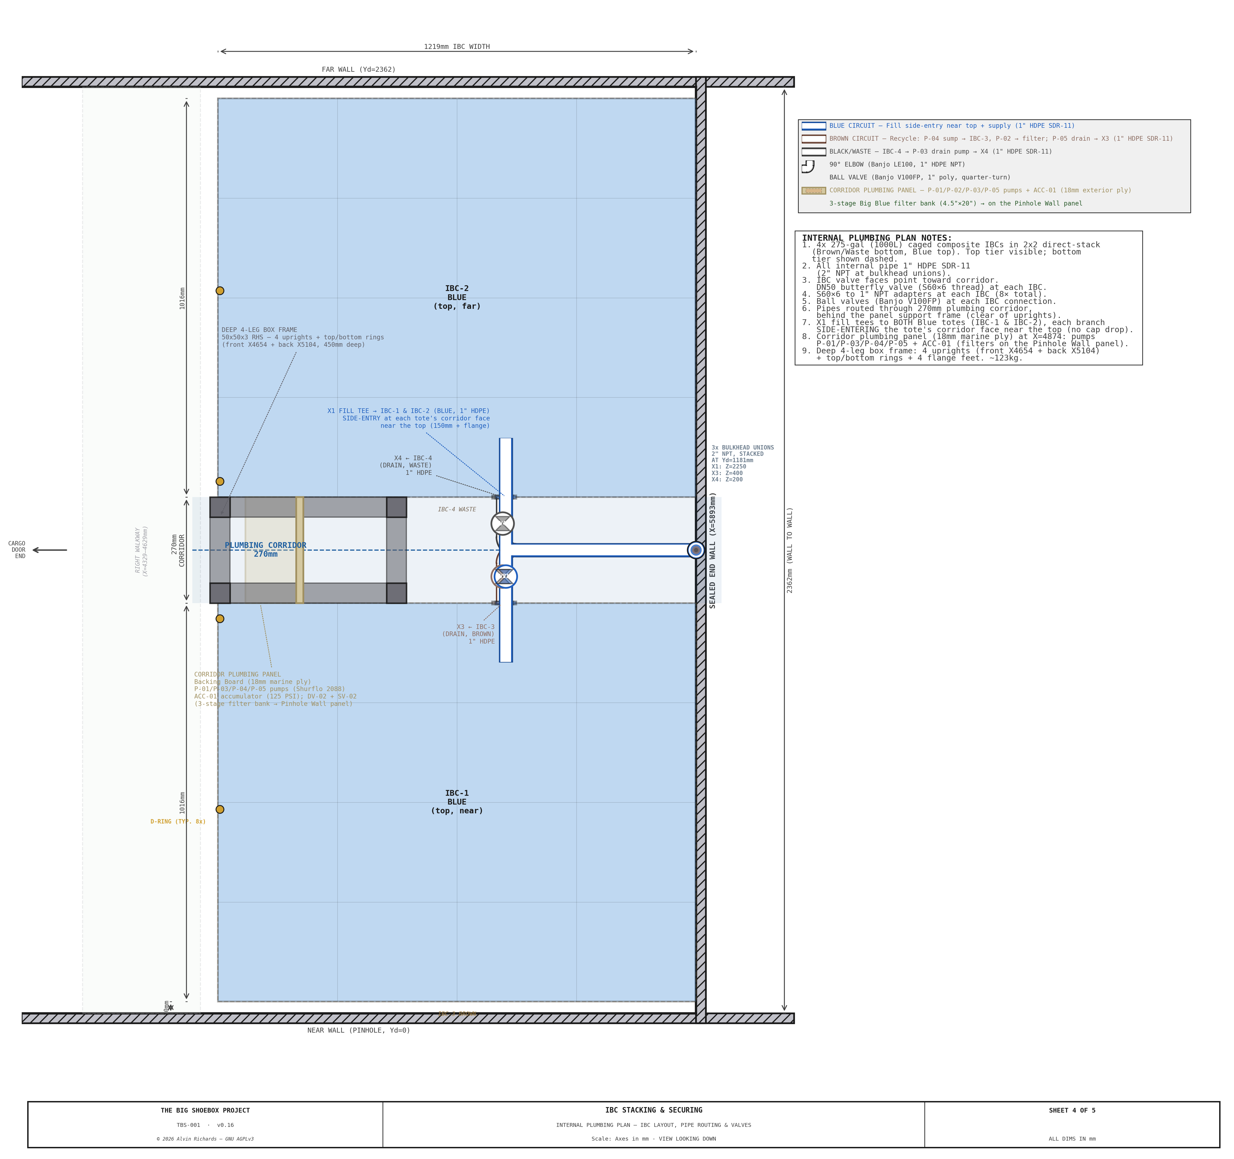
Task: Click the tan plumbing panel strip inside the box frame
Action: (299, 550)
